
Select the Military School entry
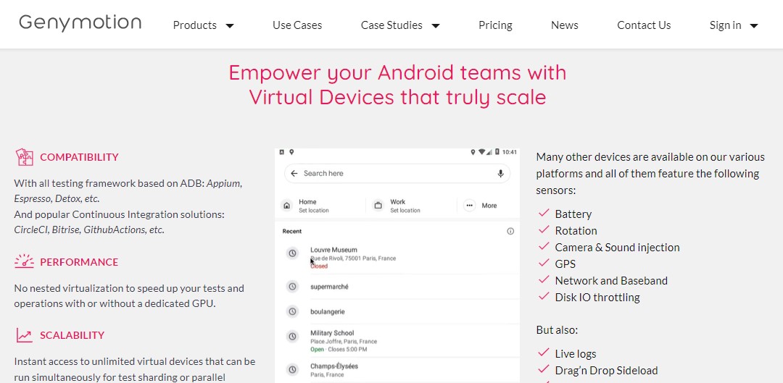tap(397, 340)
